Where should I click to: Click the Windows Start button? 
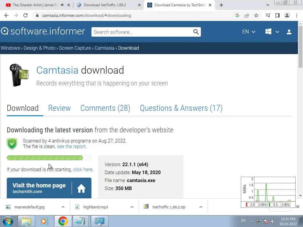(x=8, y=221)
